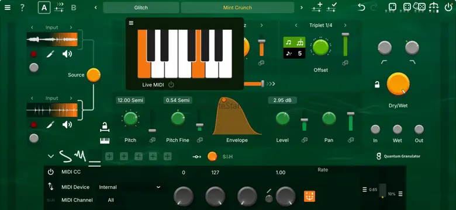456x210 pixels.
Task: Open the MIDI Device Internal dropdown
Action: tap(129, 187)
